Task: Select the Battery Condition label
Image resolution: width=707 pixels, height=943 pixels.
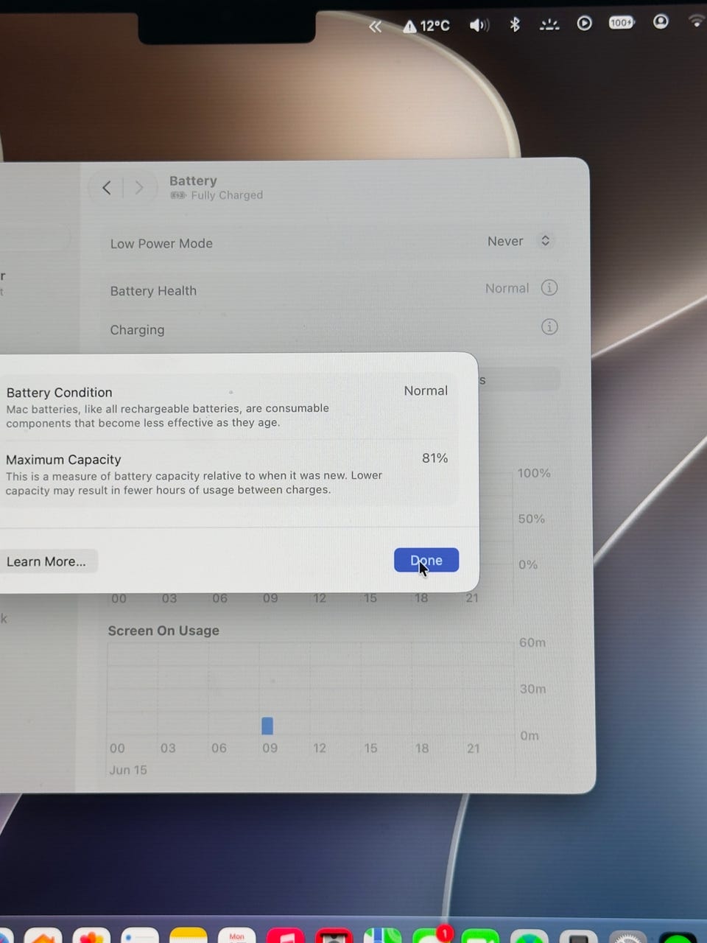Action: click(x=60, y=393)
